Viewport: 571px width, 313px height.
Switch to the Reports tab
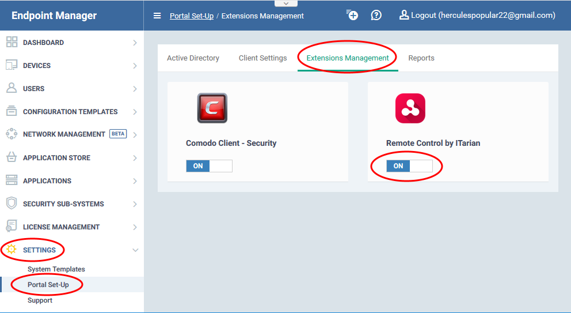coord(421,58)
